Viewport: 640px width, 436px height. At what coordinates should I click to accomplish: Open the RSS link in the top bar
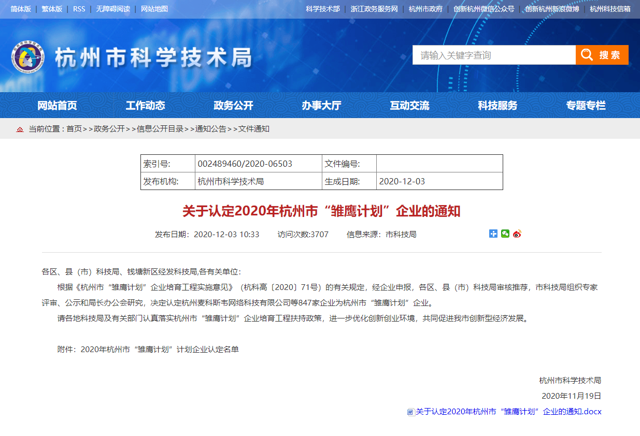click(79, 9)
